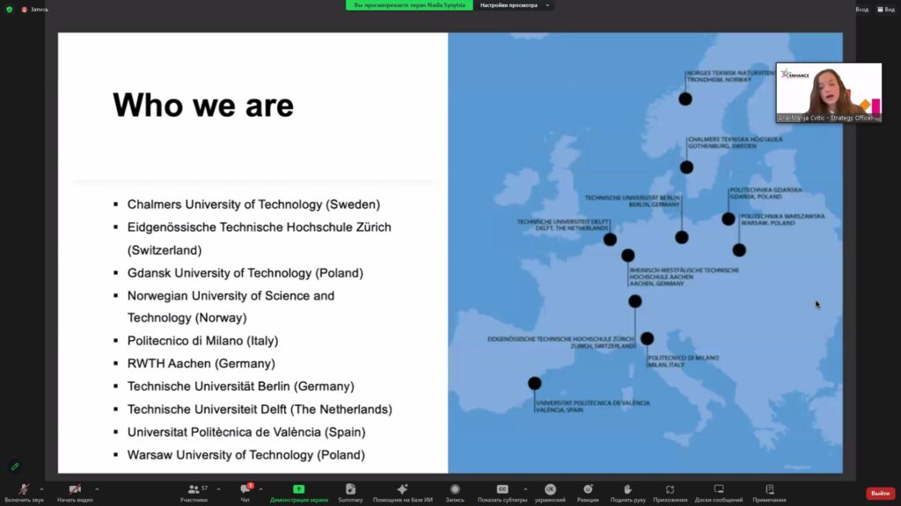The width and height of the screenshot is (901, 506).
Task: Start the camera with Начать видео
Action: point(75,490)
